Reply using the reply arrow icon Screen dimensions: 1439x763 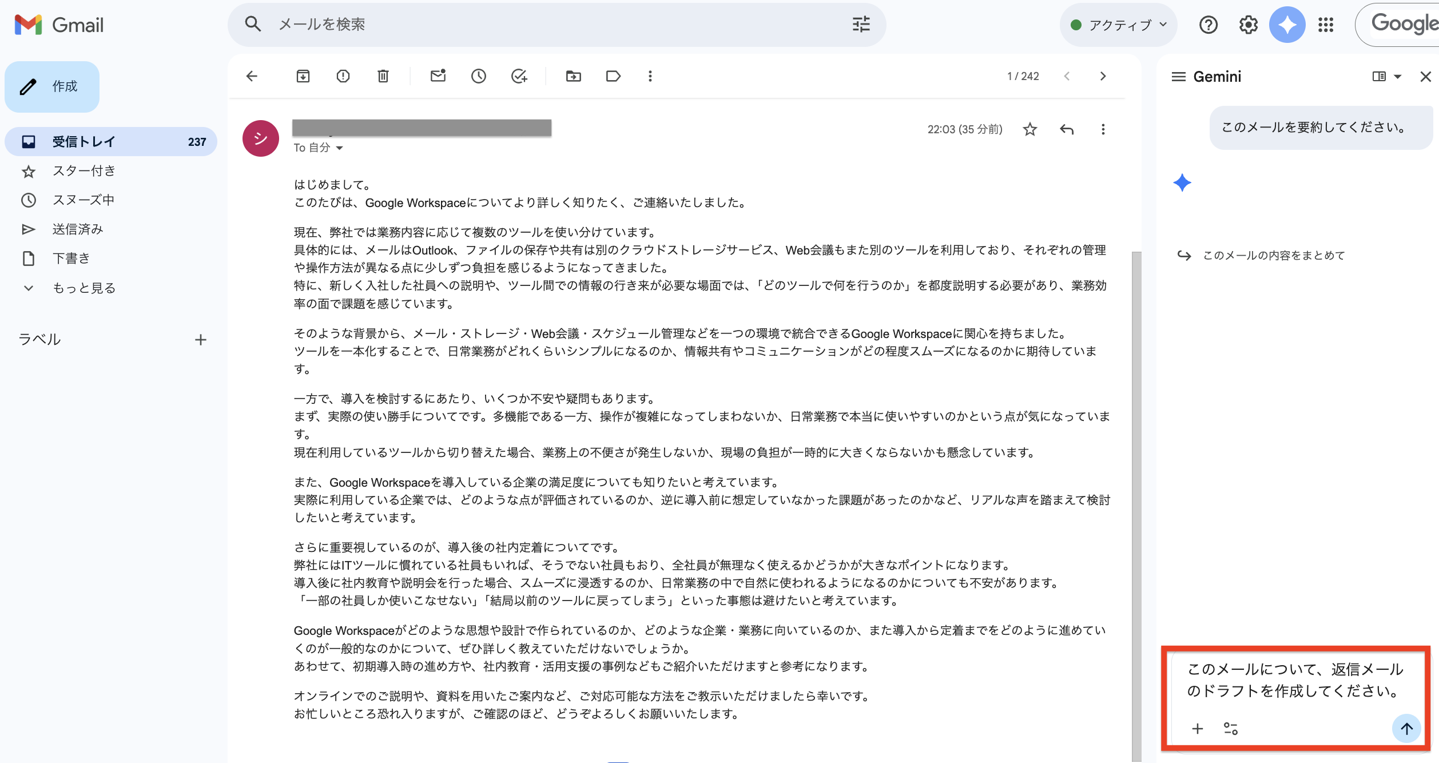click(x=1066, y=129)
